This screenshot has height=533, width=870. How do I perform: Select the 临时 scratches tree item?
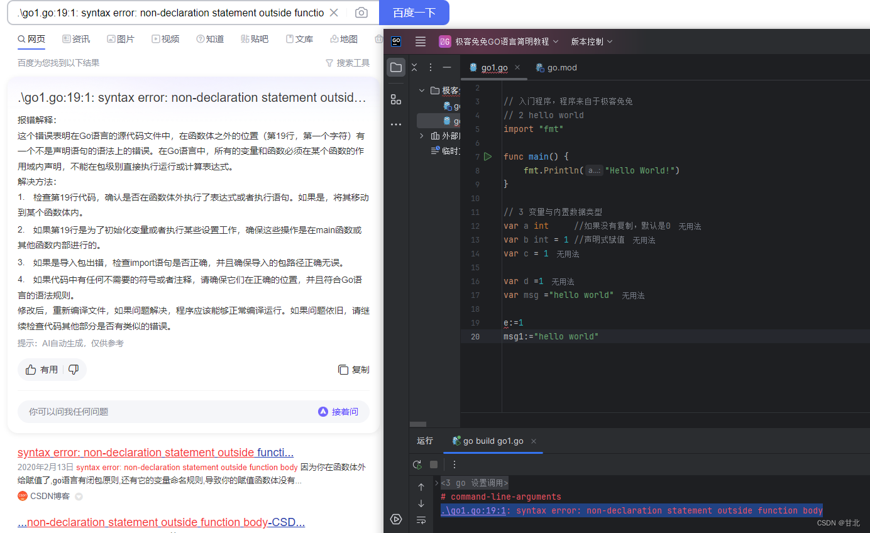point(446,151)
